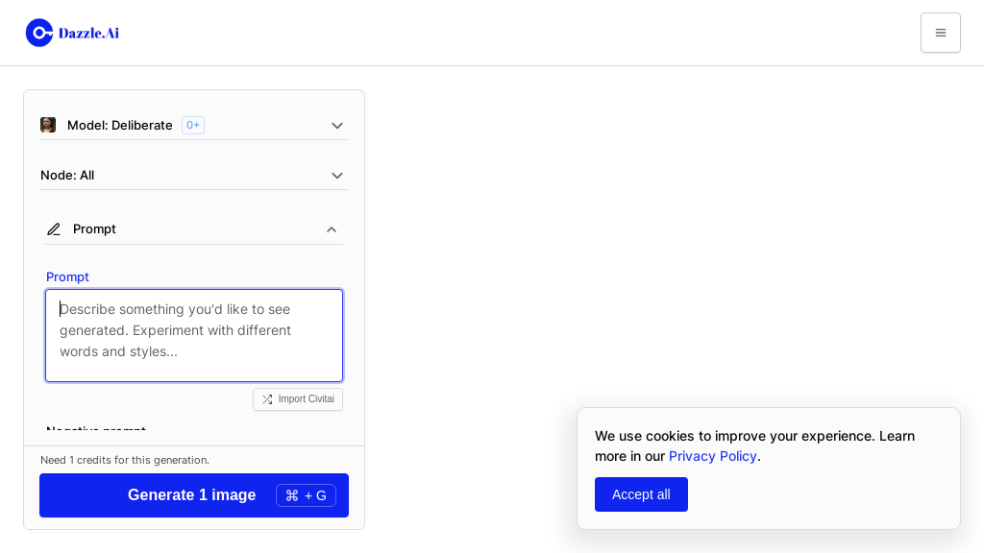The width and height of the screenshot is (984, 553).
Task: Expand the Model dropdown chevron
Action: click(337, 126)
